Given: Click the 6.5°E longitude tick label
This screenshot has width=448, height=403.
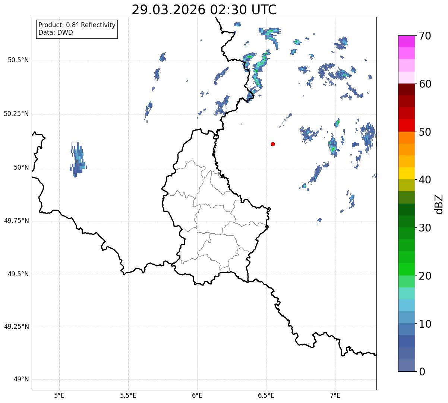Looking at the screenshot, I should point(266,395).
